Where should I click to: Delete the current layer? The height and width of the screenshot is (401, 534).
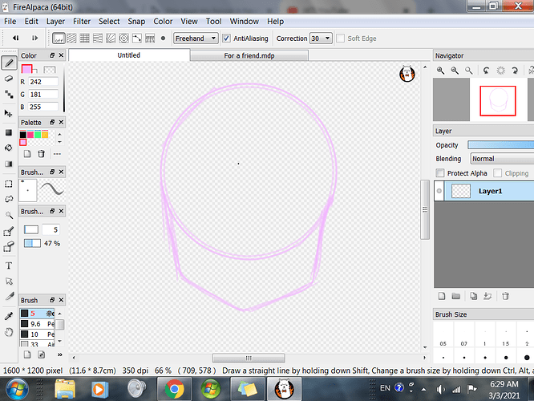coord(505,296)
